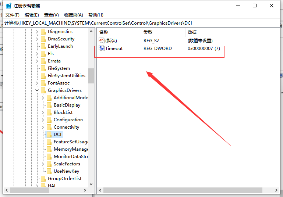Click the 0x00000007 (7) data cell

tap(204, 49)
